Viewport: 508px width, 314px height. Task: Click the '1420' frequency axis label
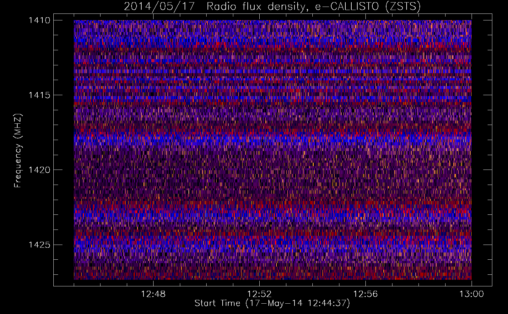point(39,170)
